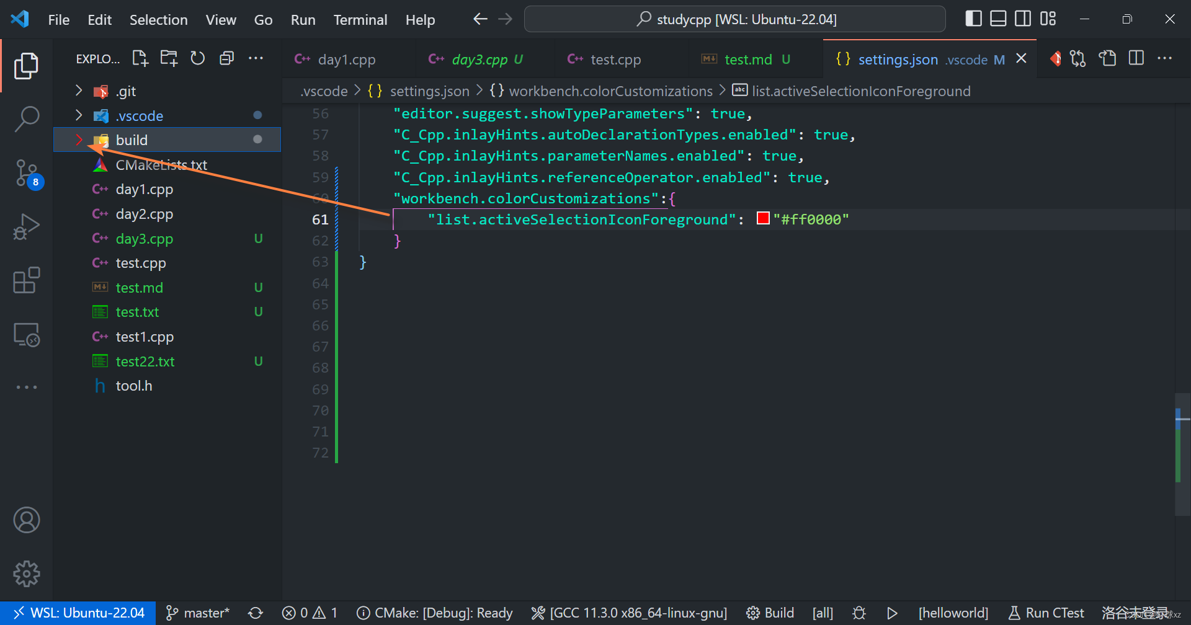Refresh the Explorer file tree

[x=197, y=58]
